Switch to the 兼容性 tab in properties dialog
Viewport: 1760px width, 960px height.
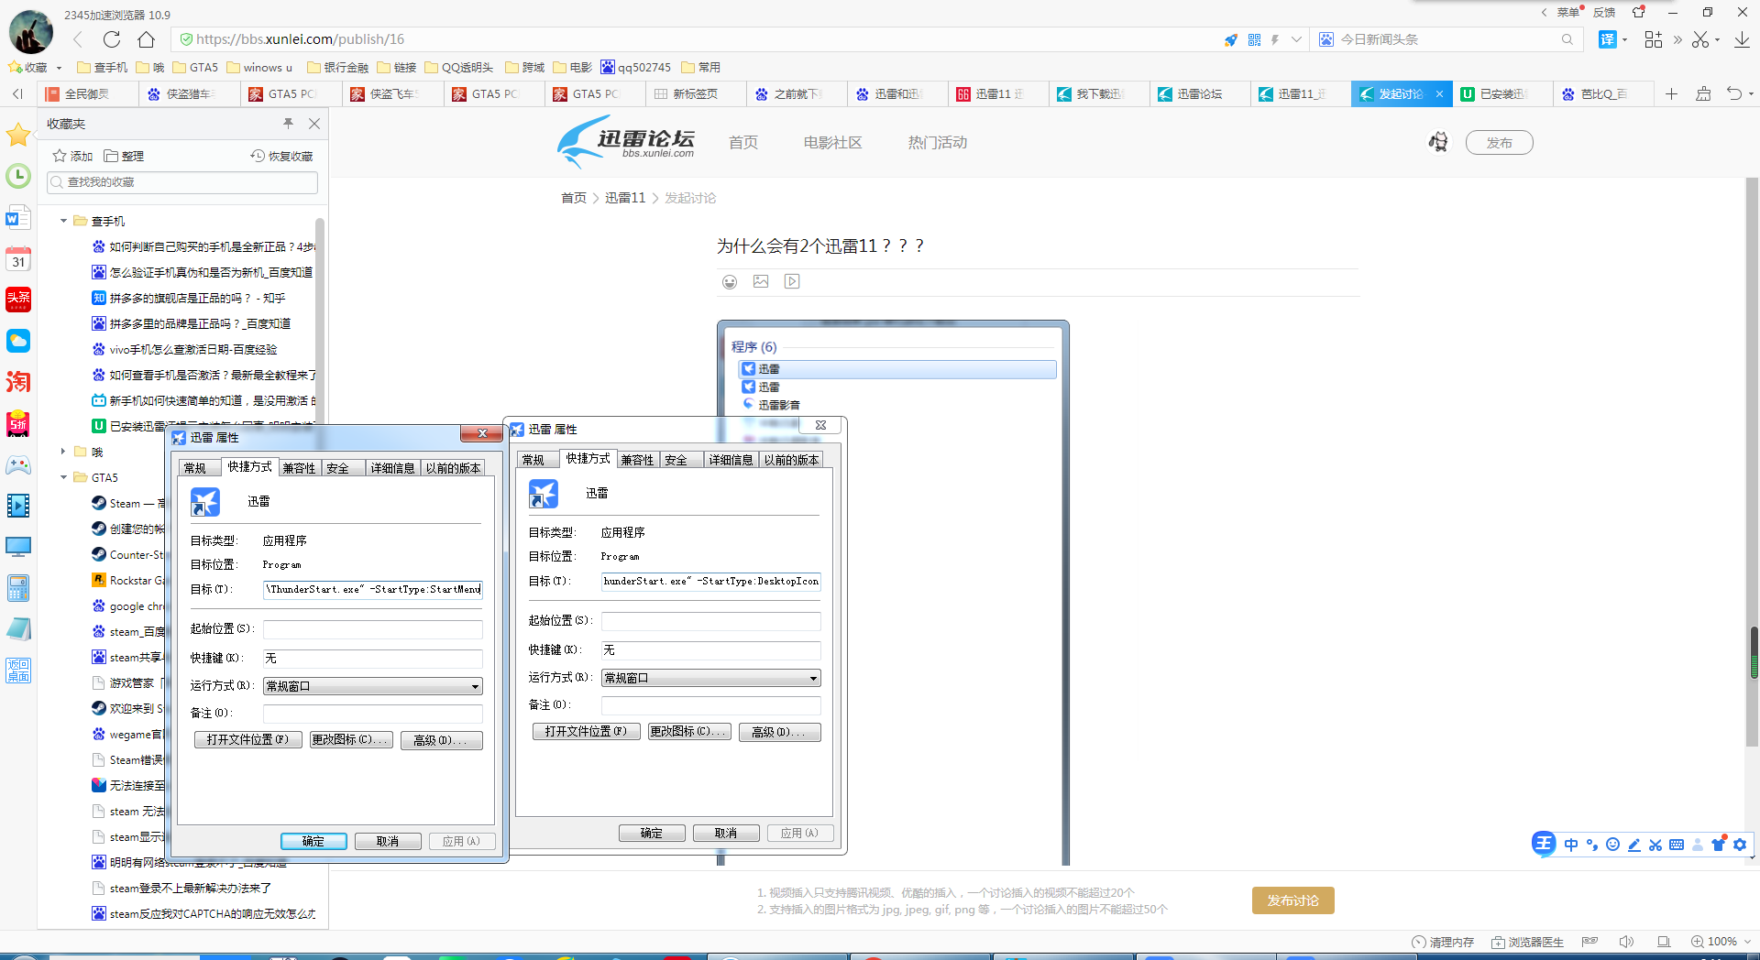coord(298,467)
